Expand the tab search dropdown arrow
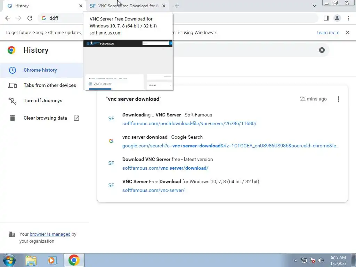The width and height of the screenshot is (356, 267). [x=314, y=6]
